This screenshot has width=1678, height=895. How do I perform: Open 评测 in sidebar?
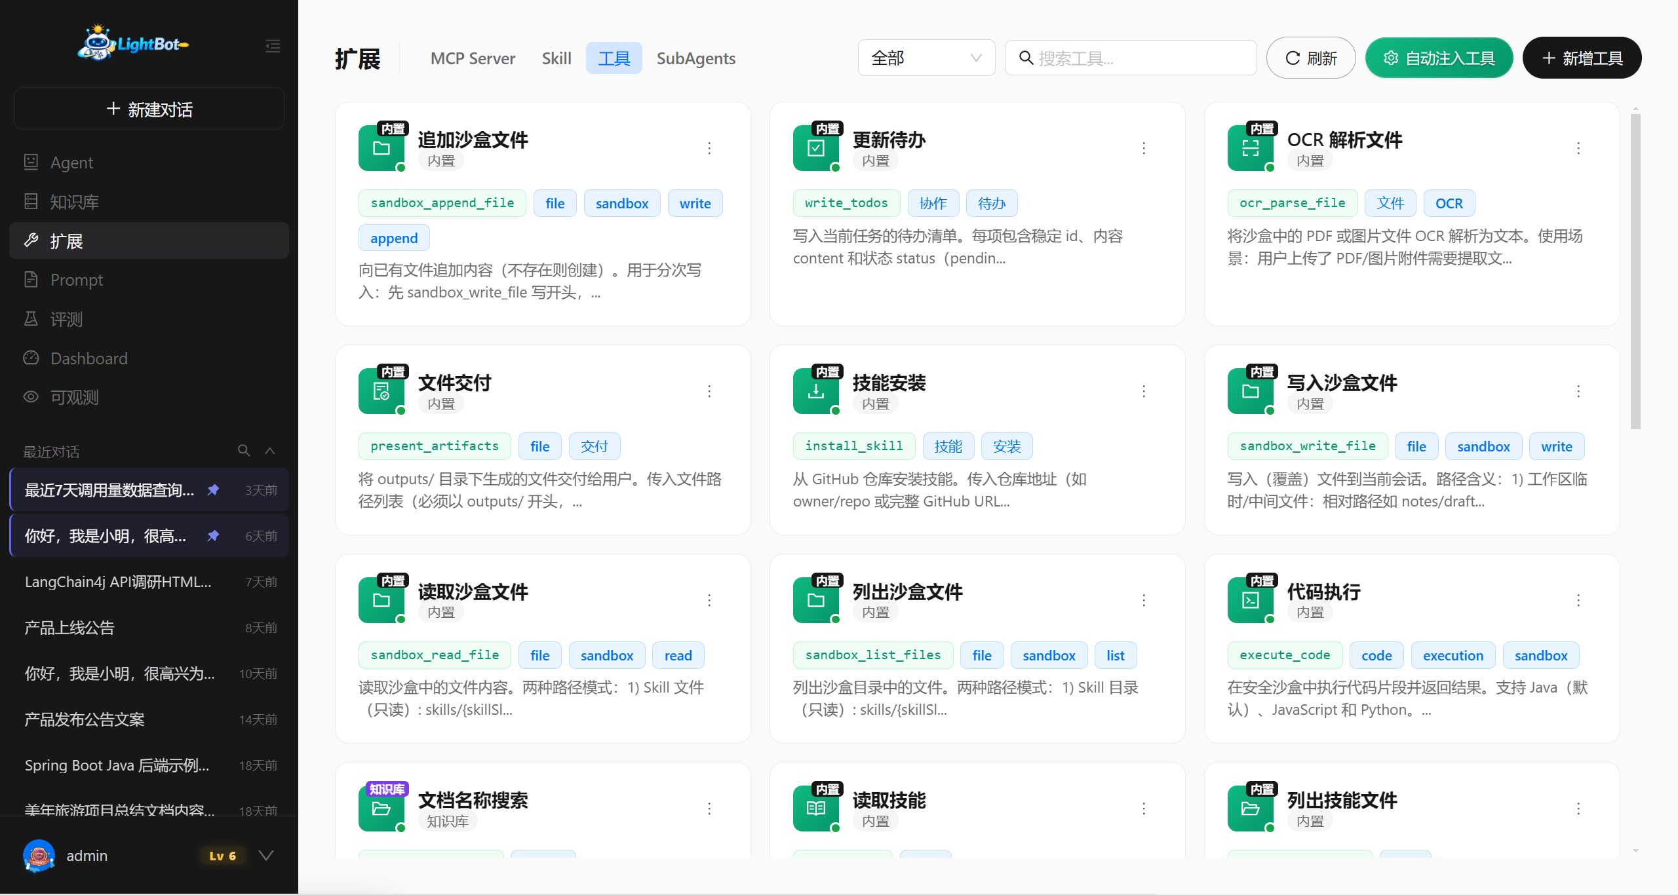pyautogui.click(x=149, y=319)
